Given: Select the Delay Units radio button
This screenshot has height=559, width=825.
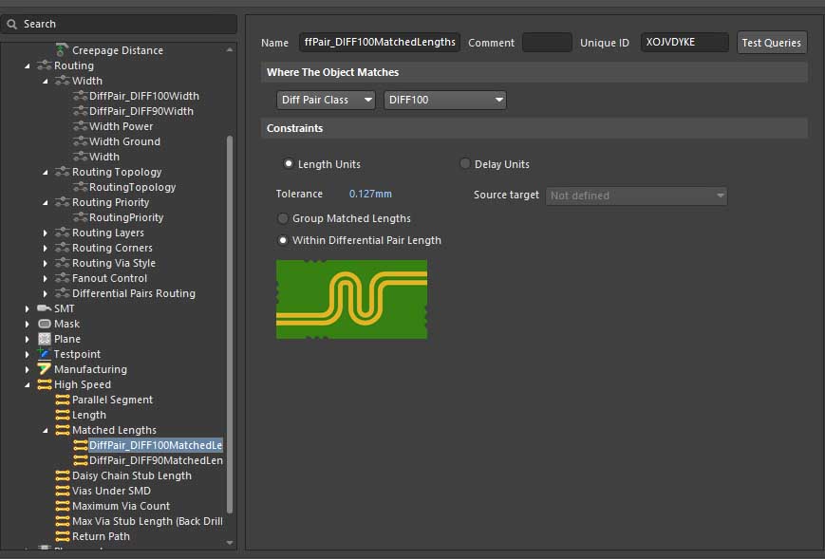Looking at the screenshot, I should [465, 164].
